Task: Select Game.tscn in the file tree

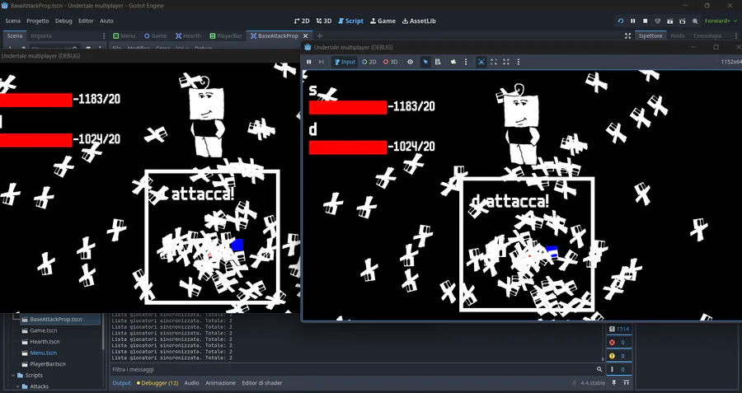Action: (x=44, y=330)
